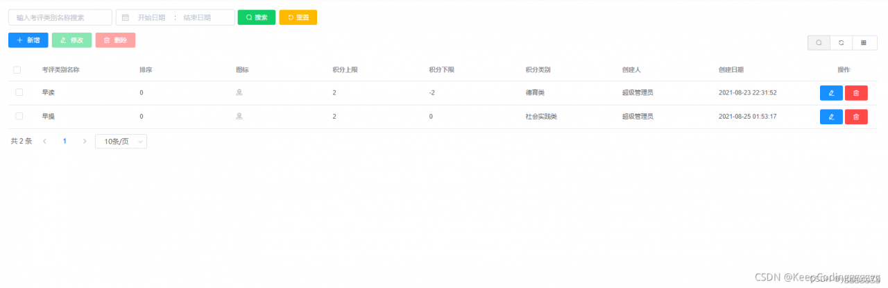The width and height of the screenshot is (888, 288).
Task: Click the person icon in the 早操 row
Action: point(239,117)
